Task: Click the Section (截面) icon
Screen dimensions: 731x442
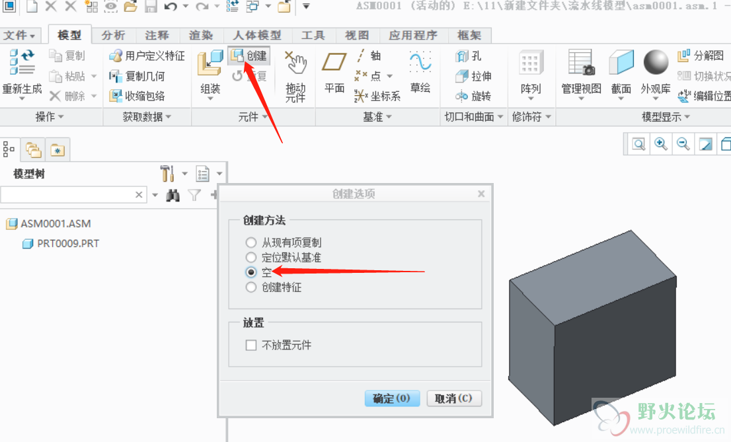Action: [621, 63]
